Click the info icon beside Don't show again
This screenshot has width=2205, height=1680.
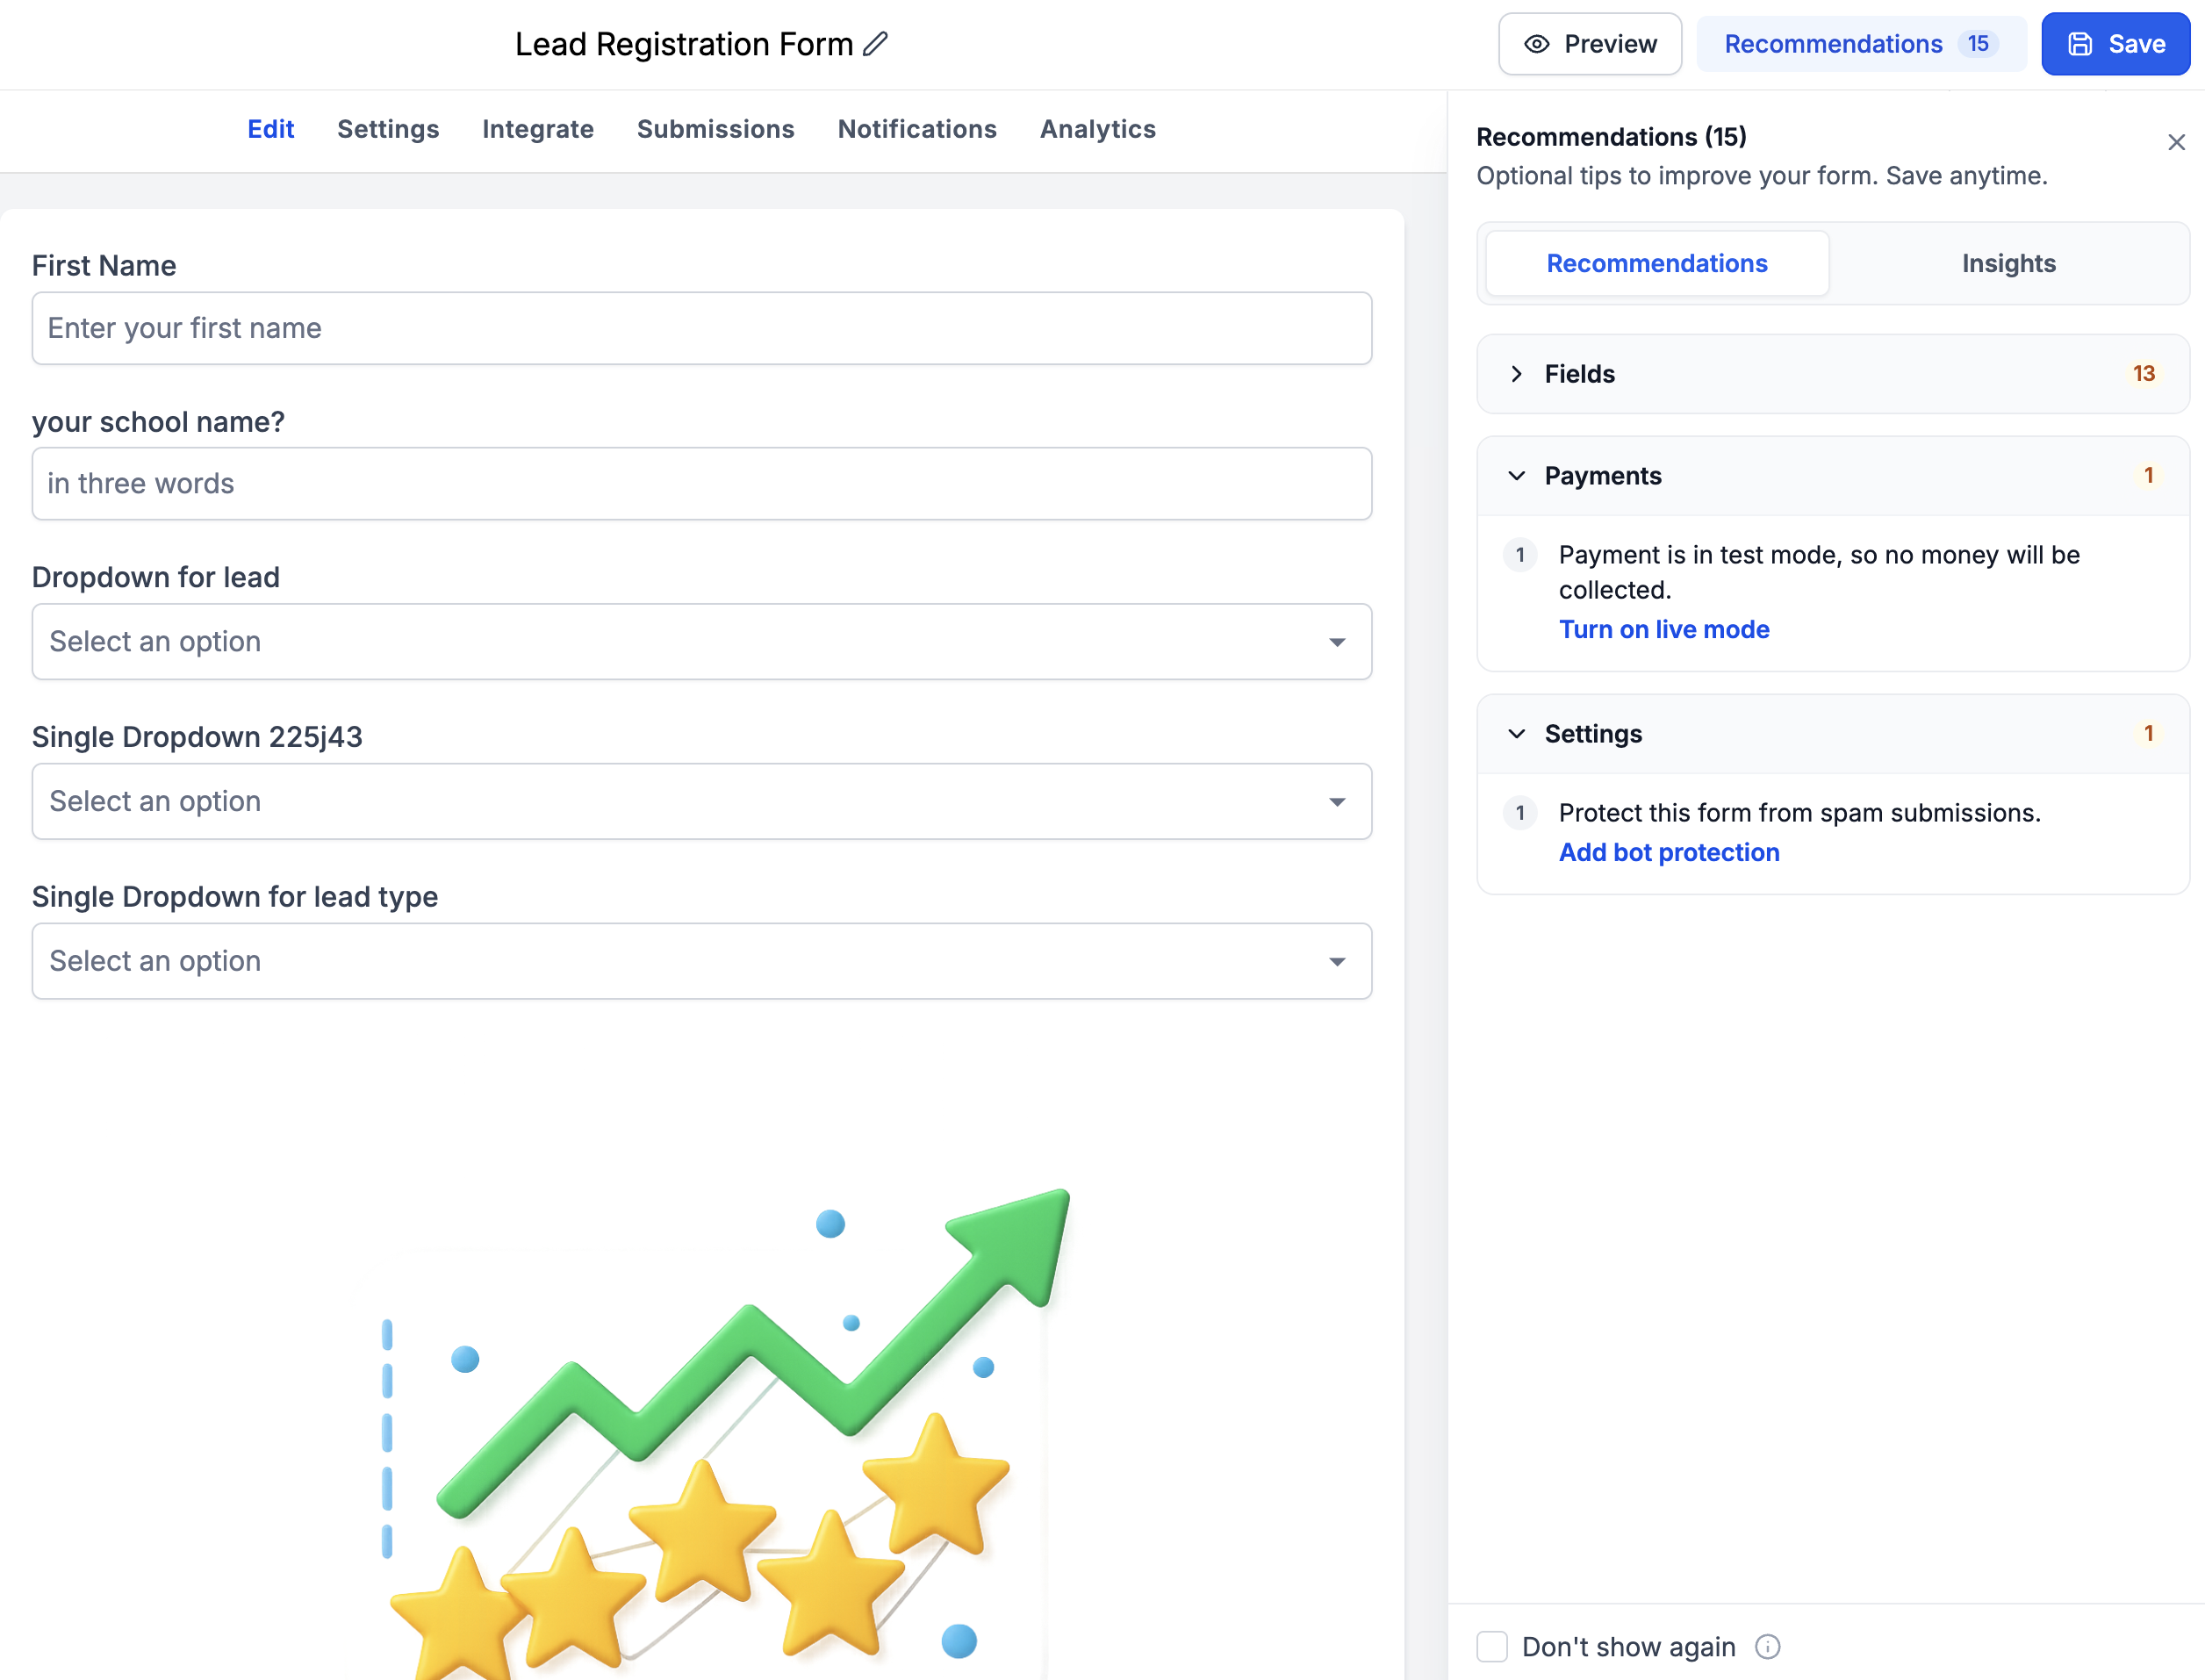click(1767, 1647)
